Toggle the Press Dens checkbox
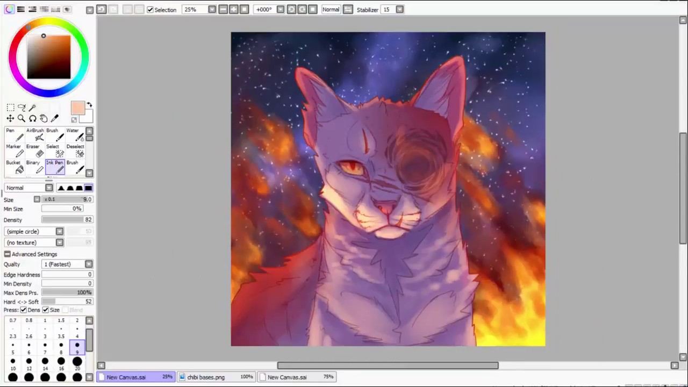The image size is (688, 387). pos(24,310)
